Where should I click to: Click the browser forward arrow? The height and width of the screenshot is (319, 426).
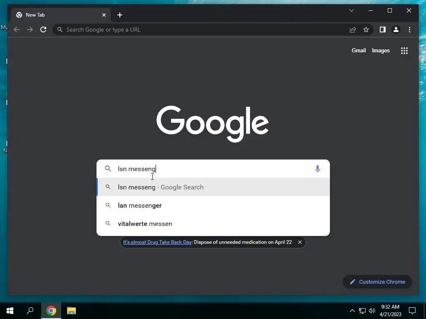pos(30,29)
